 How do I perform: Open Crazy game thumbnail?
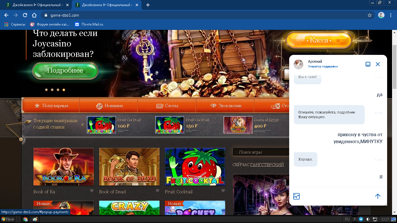[129, 208]
